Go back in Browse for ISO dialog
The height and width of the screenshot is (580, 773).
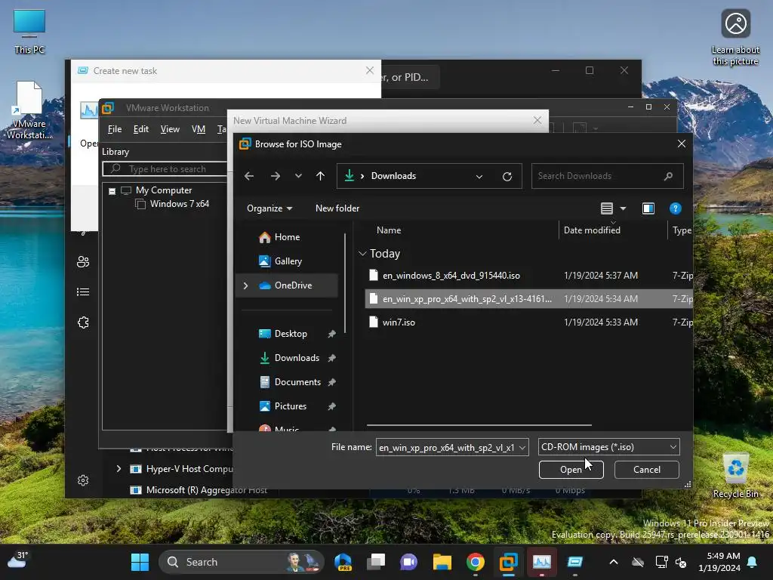click(x=249, y=176)
